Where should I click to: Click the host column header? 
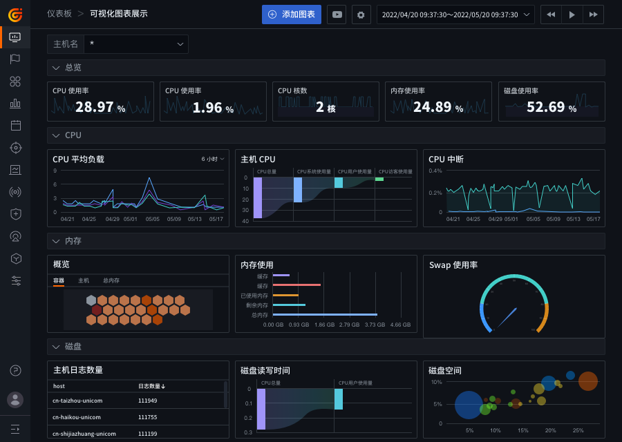point(59,386)
